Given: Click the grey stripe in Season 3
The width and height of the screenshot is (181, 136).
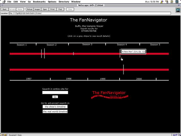Looking at the screenshot, I should point(74,54).
